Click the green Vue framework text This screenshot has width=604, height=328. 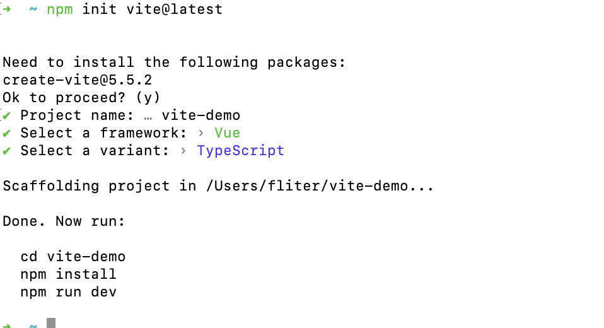coord(227,133)
